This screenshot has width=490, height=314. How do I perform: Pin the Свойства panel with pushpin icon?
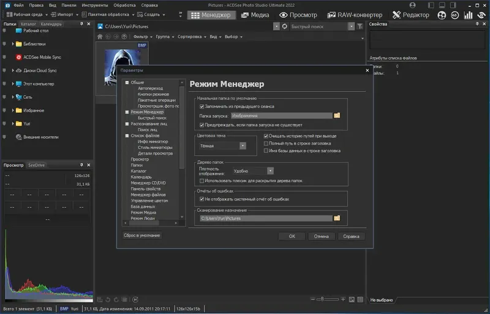pos(477,24)
